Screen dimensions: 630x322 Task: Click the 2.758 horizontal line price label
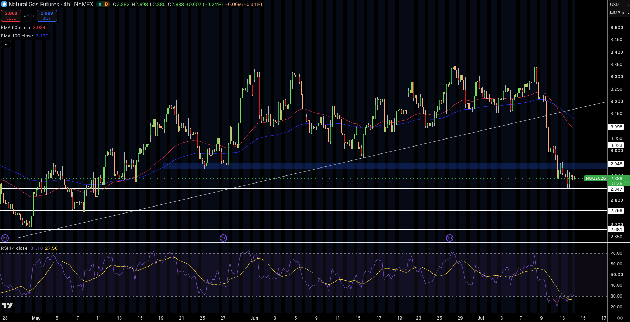616,210
